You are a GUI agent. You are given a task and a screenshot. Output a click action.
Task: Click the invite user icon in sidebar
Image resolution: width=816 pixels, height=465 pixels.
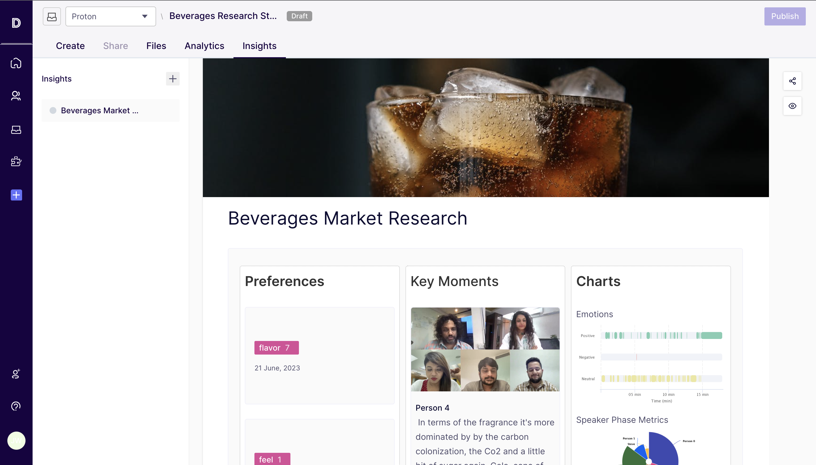(16, 374)
